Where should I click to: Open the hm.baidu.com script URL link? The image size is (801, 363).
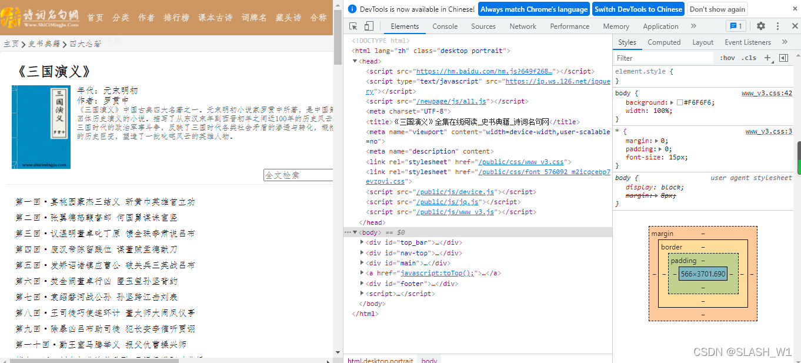pos(485,71)
